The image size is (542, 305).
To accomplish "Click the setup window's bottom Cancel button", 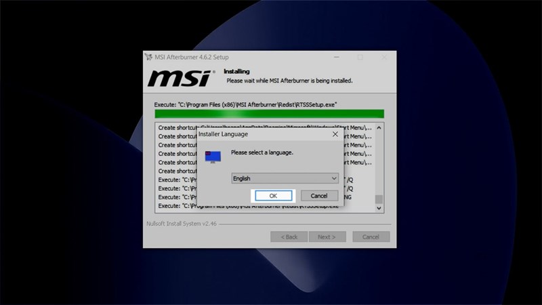I will click(x=371, y=237).
